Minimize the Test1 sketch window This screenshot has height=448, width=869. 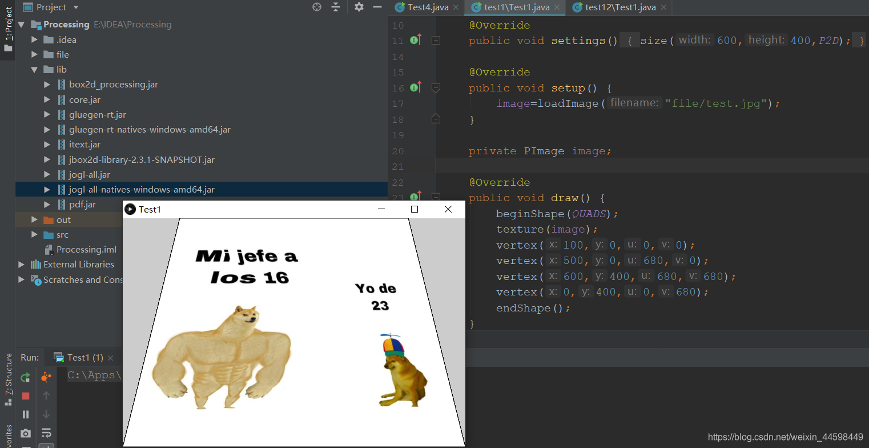381,209
